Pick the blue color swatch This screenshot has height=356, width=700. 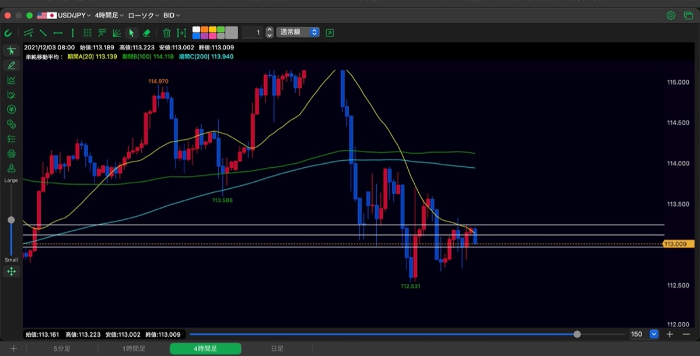coord(196,36)
